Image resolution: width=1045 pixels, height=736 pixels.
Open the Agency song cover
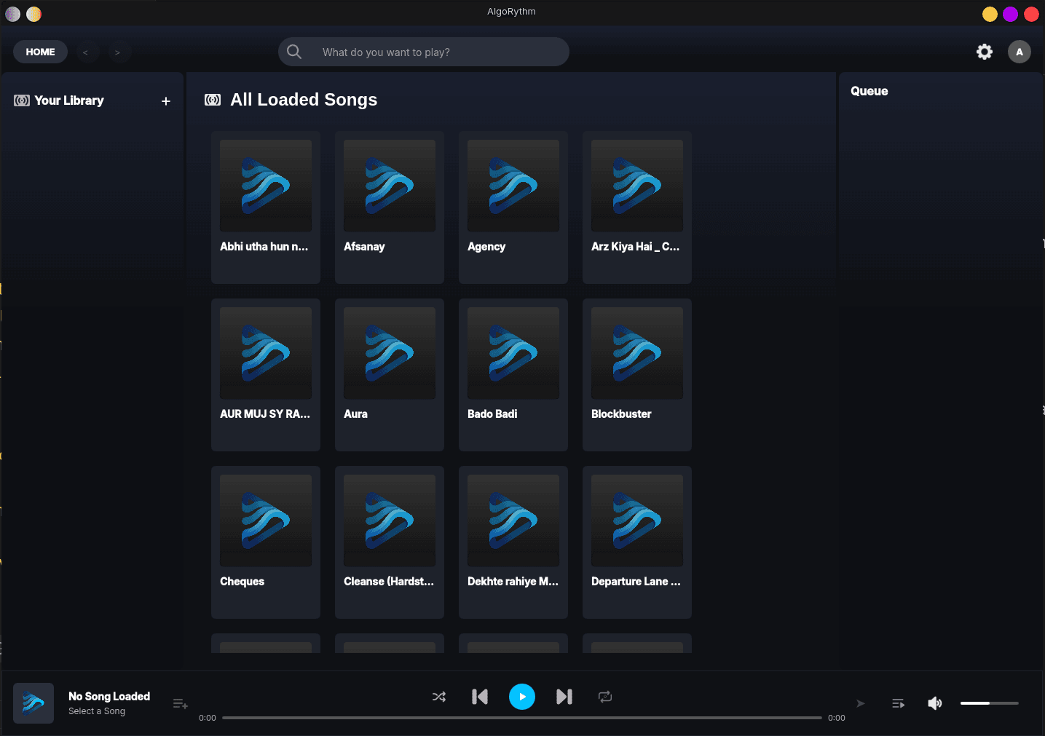click(x=513, y=186)
